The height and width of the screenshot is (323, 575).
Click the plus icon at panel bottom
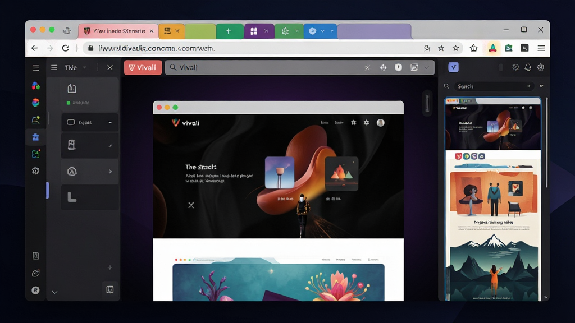coord(109,267)
